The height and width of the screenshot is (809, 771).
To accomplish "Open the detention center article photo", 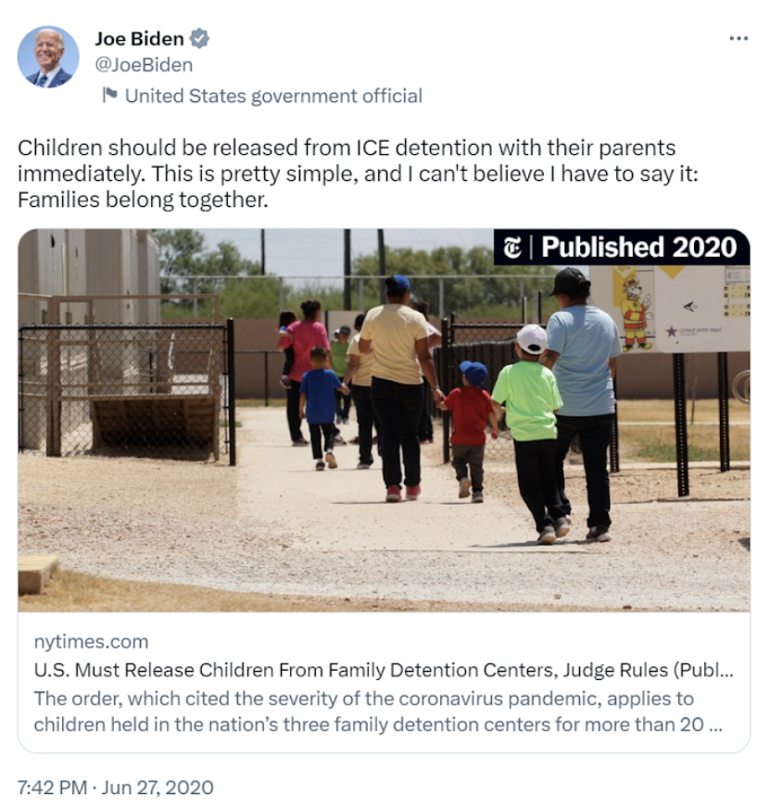I will pyautogui.click(x=384, y=420).
